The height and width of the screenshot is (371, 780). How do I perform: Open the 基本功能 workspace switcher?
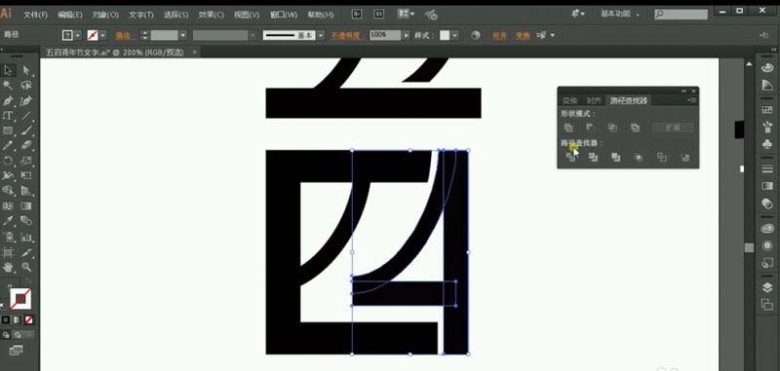[x=620, y=14]
